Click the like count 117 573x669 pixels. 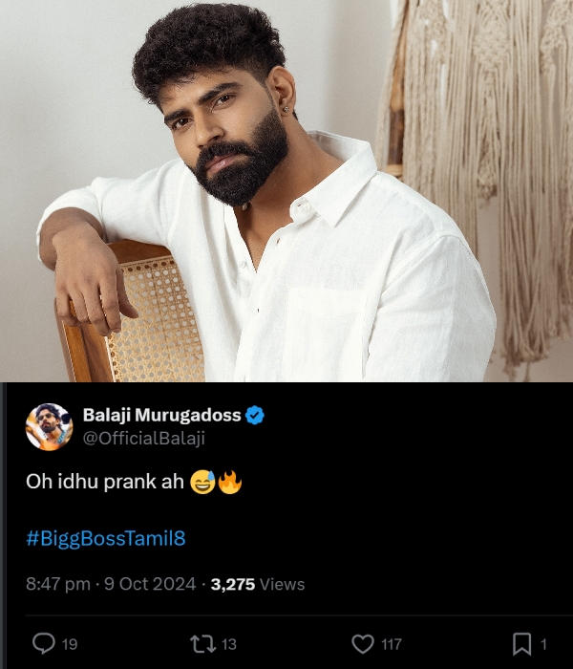coord(390,644)
